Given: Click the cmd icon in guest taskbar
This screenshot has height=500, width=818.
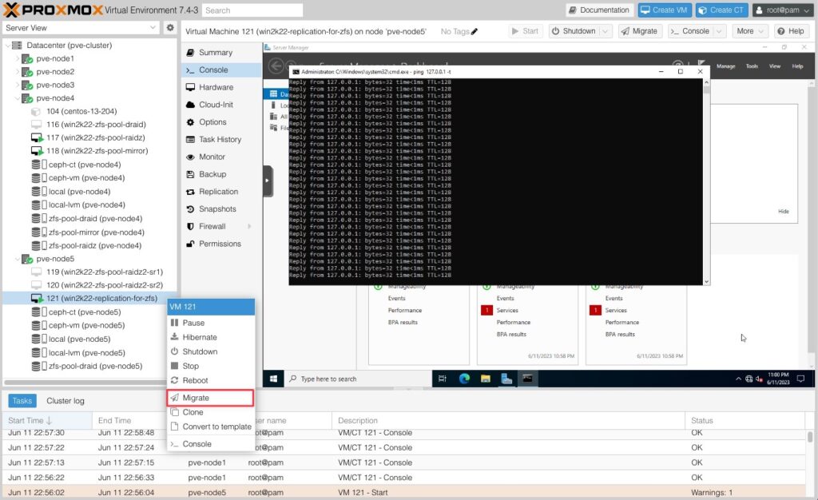Looking at the screenshot, I should click(527, 379).
